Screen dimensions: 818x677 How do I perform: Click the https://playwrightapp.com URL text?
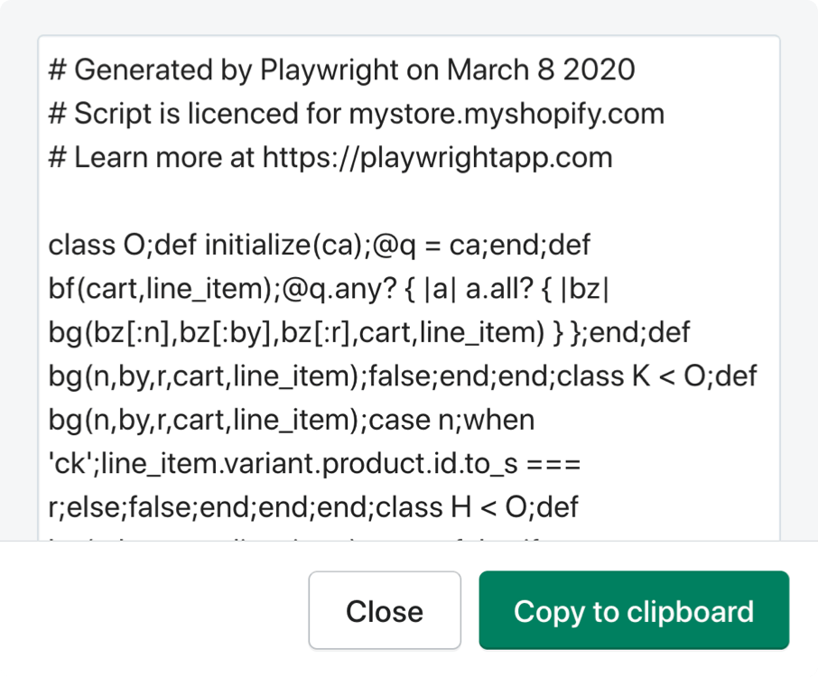[437, 158]
